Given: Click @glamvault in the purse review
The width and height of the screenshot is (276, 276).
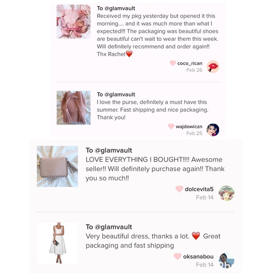Looking at the screenshot, I should [x=120, y=95].
